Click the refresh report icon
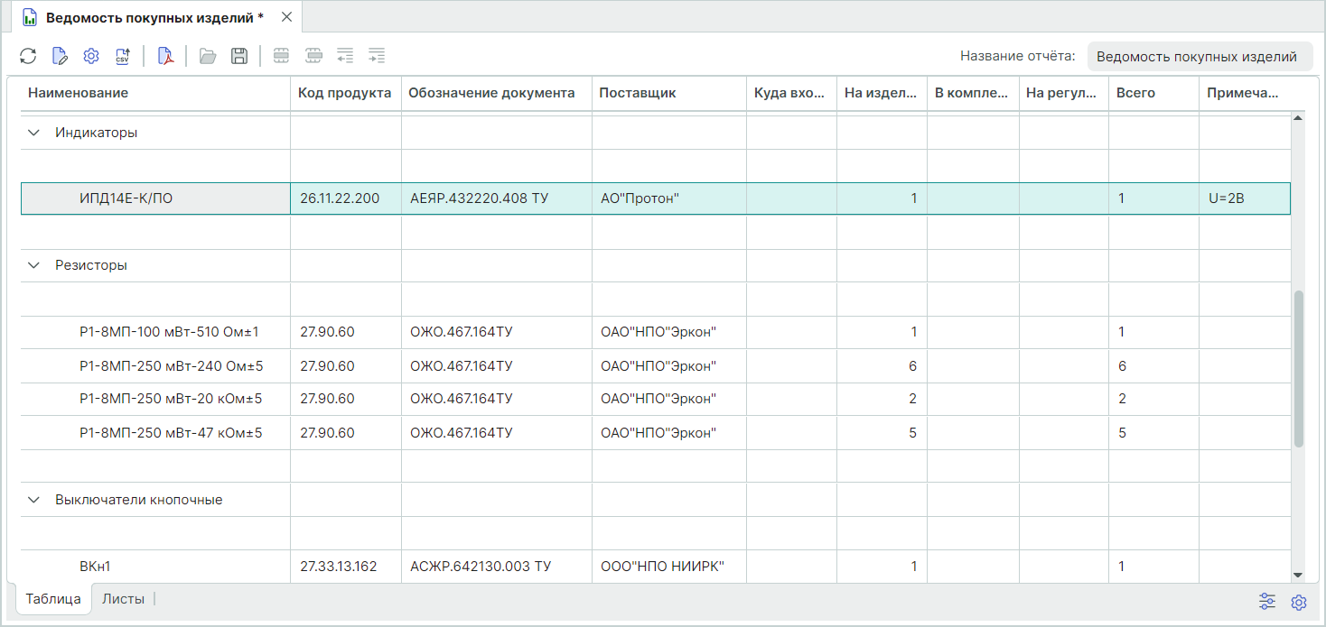This screenshot has height=627, width=1326. pos(28,57)
